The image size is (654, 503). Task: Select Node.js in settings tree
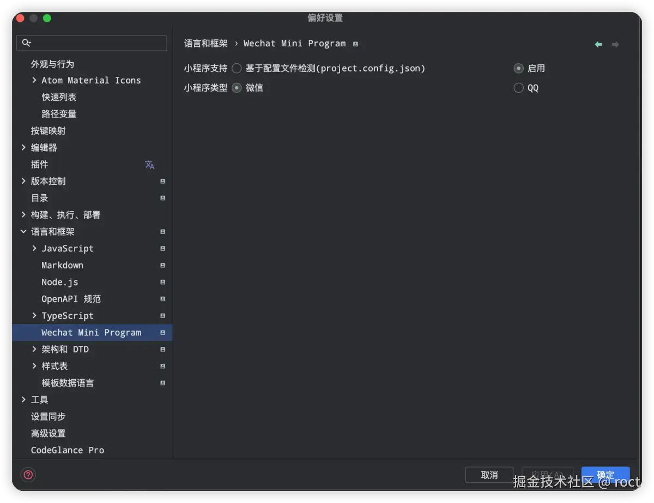(59, 283)
